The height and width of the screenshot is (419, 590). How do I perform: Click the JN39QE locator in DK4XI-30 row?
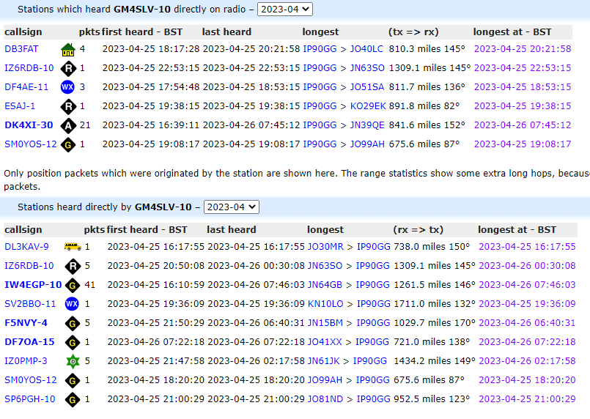pyautogui.click(x=367, y=125)
